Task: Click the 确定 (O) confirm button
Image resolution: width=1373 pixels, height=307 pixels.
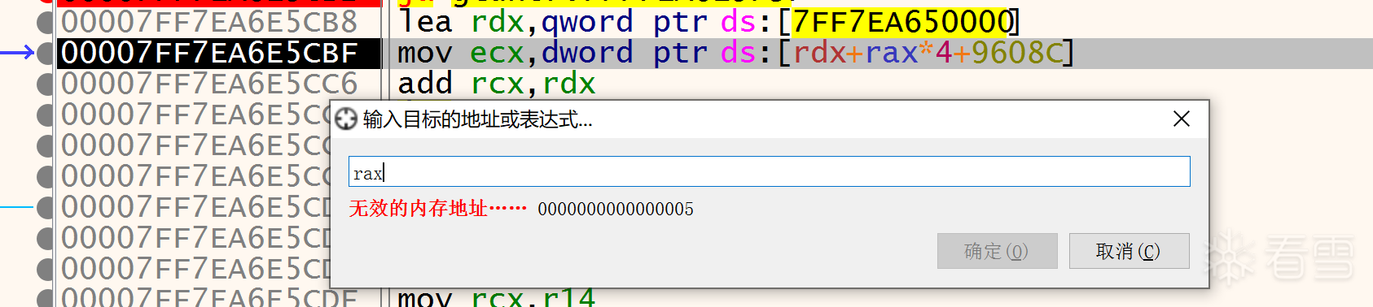Action: click(x=997, y=251)
